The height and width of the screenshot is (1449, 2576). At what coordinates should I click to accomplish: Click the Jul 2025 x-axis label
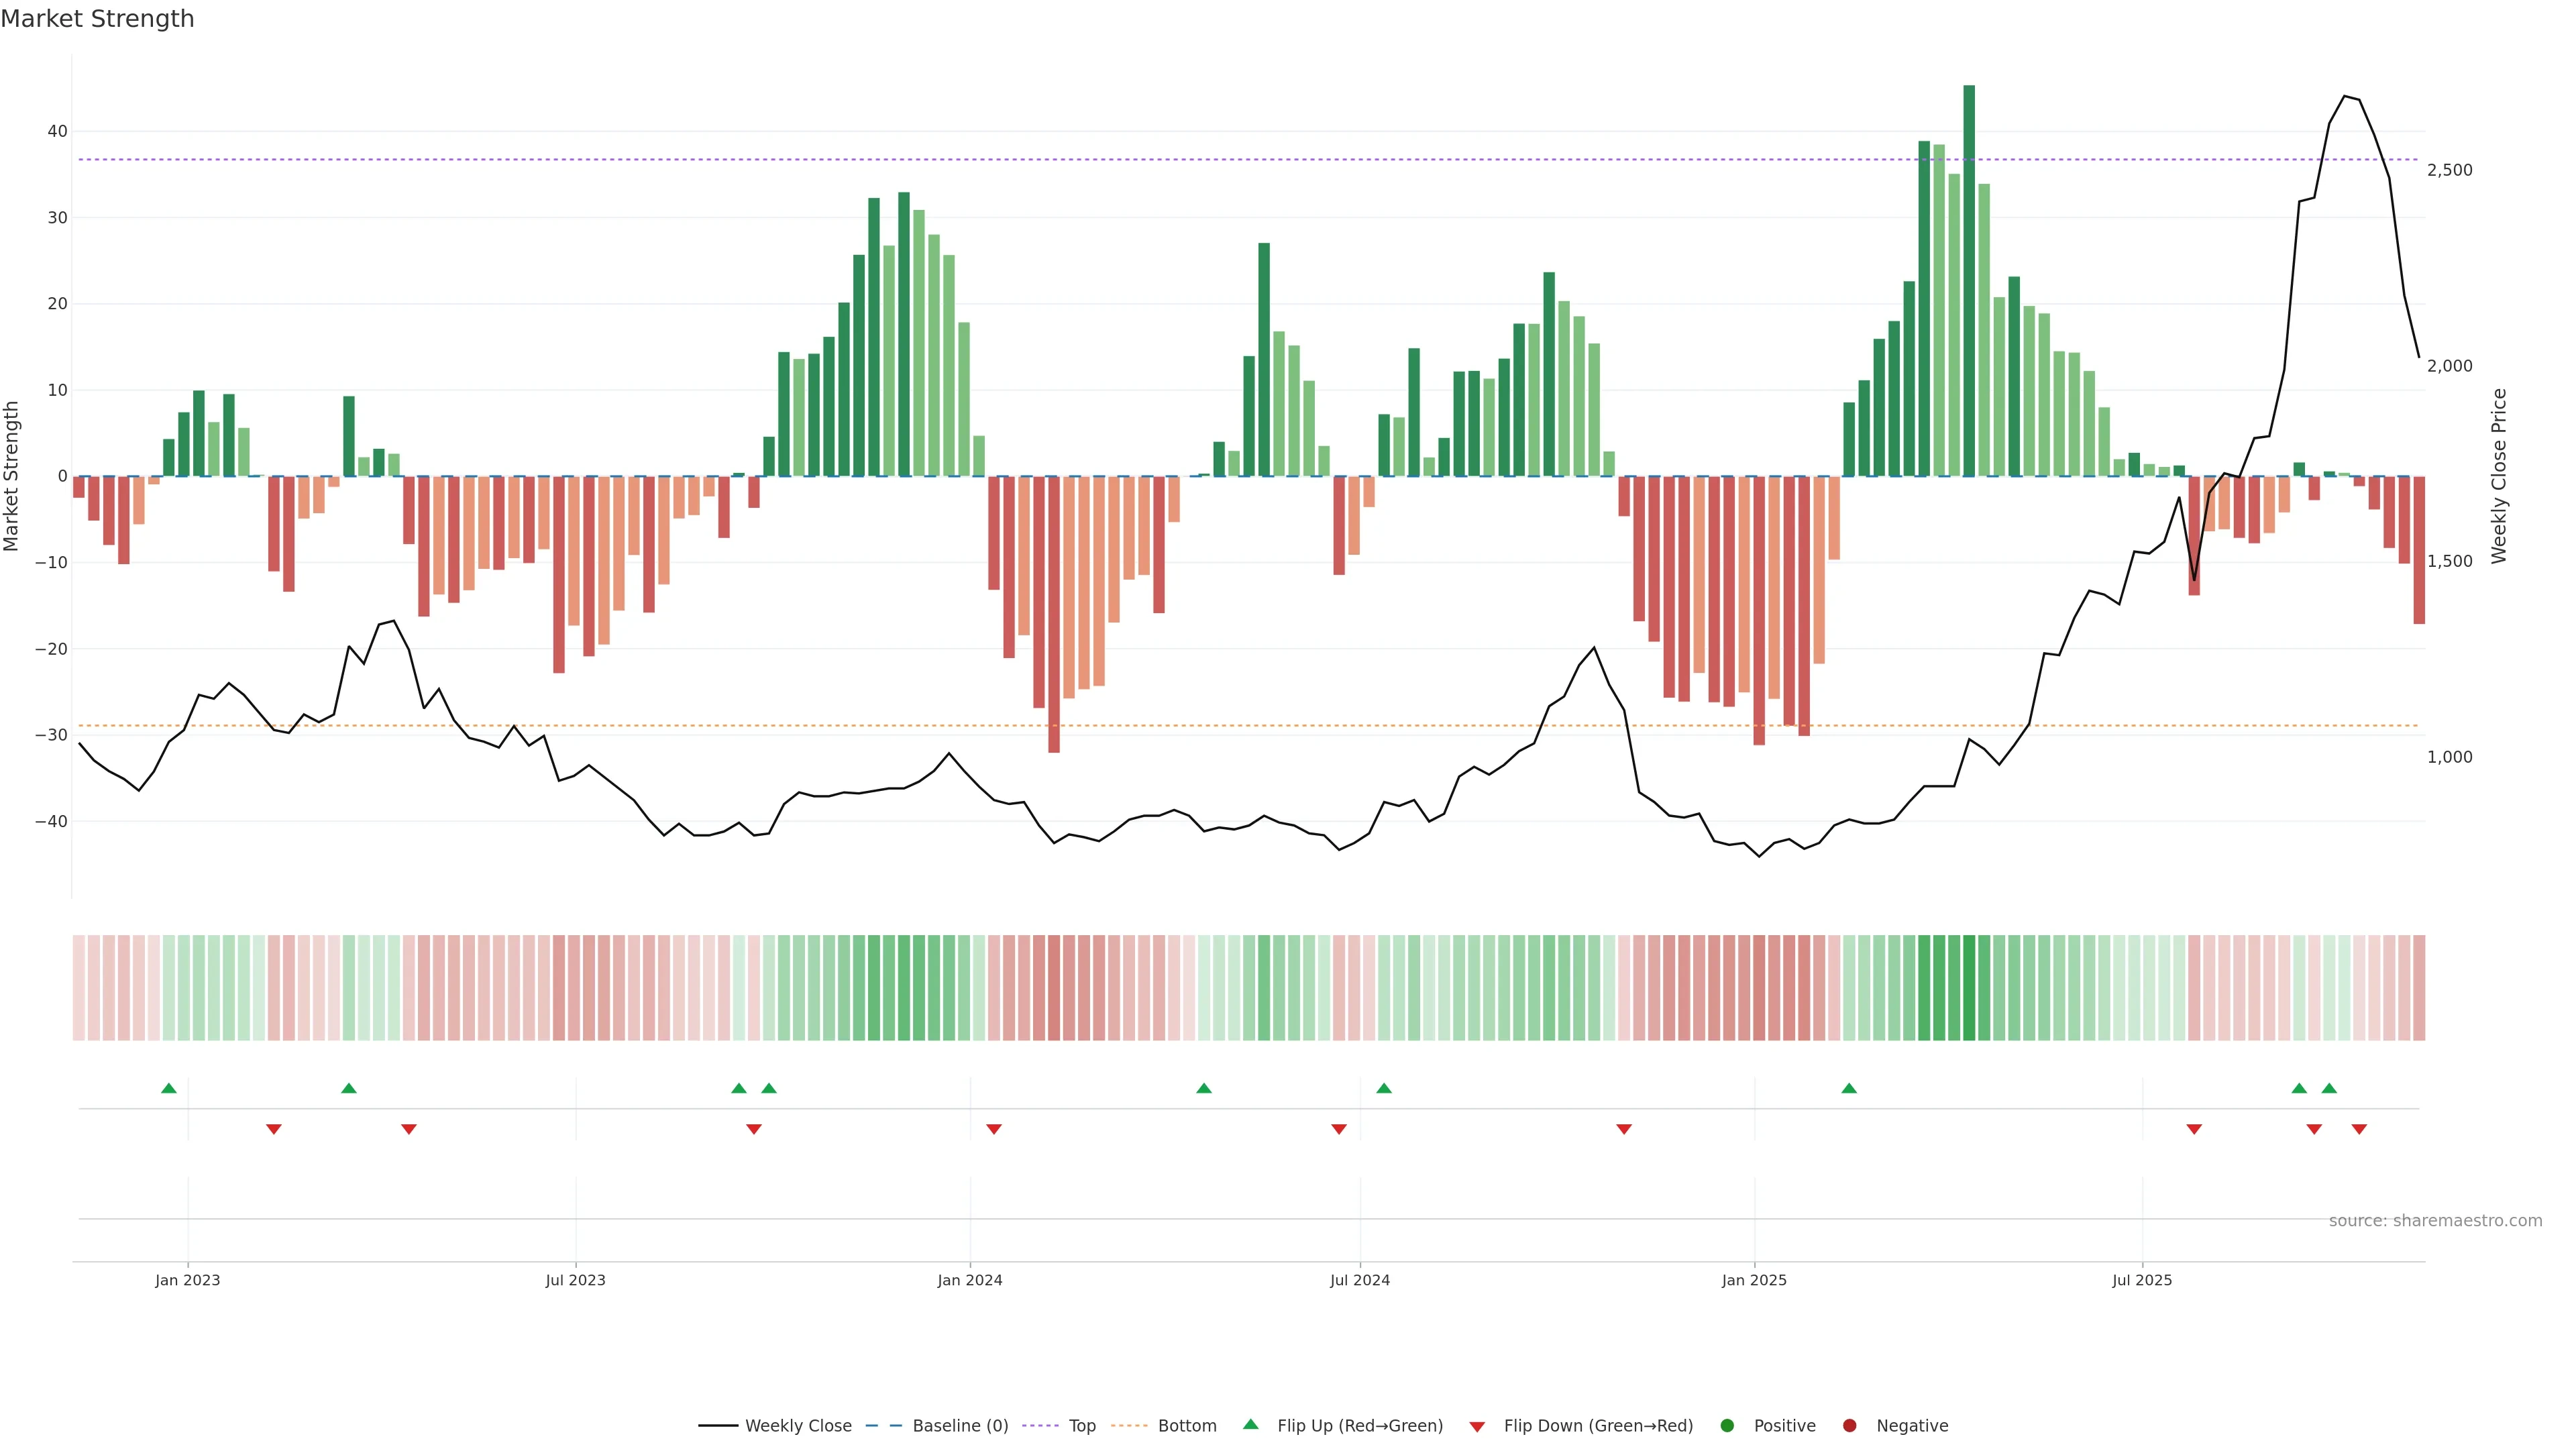[2142, 1280]
